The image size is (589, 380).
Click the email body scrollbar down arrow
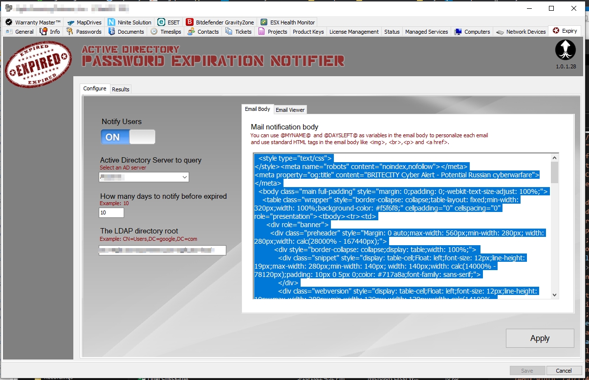click(554, 295)
